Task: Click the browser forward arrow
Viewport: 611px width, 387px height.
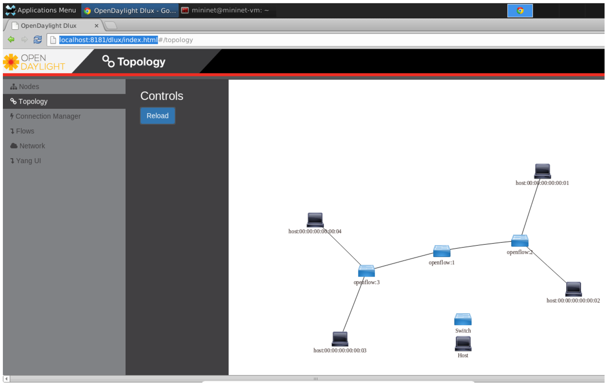Action: click(x=25, y=40)
